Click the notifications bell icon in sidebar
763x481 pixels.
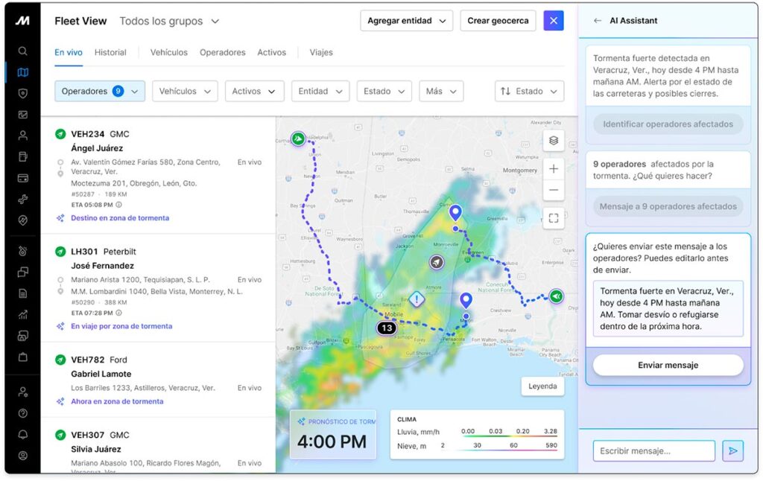(x=22, y=434)
